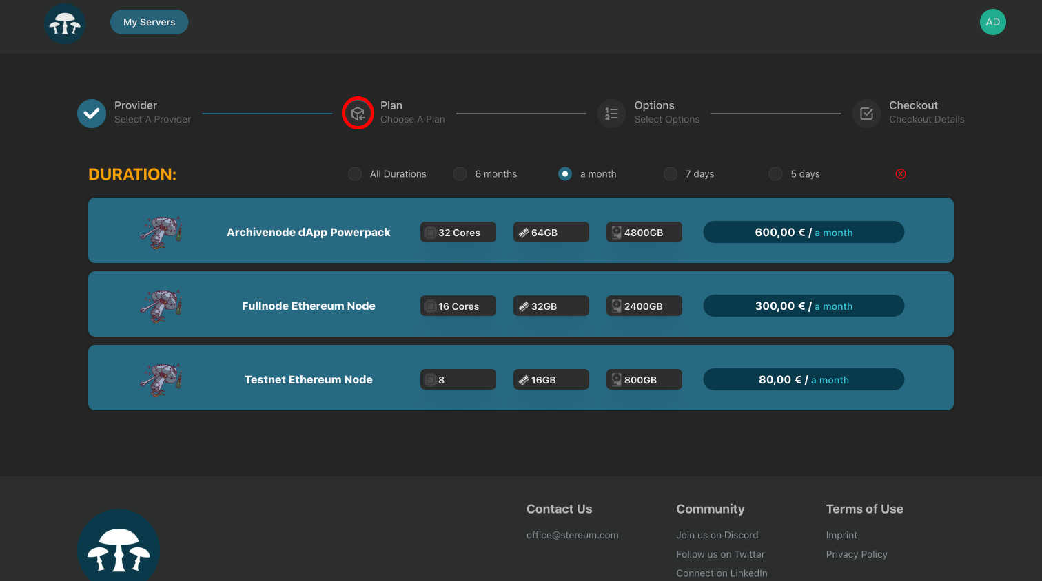Click Testnet Ethereum Node mushroom image
This screenshot has height=581, width=1042.
click(161, 379)
